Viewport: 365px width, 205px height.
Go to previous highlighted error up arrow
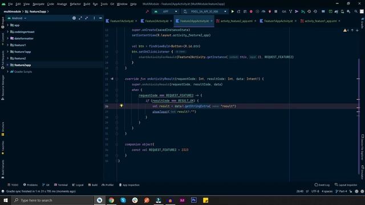(352, 30)
